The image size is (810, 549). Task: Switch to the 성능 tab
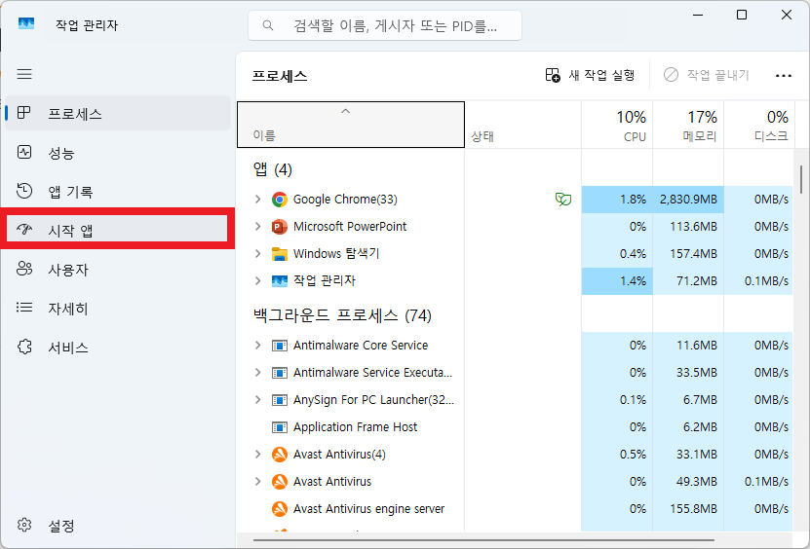coord(118,152)
